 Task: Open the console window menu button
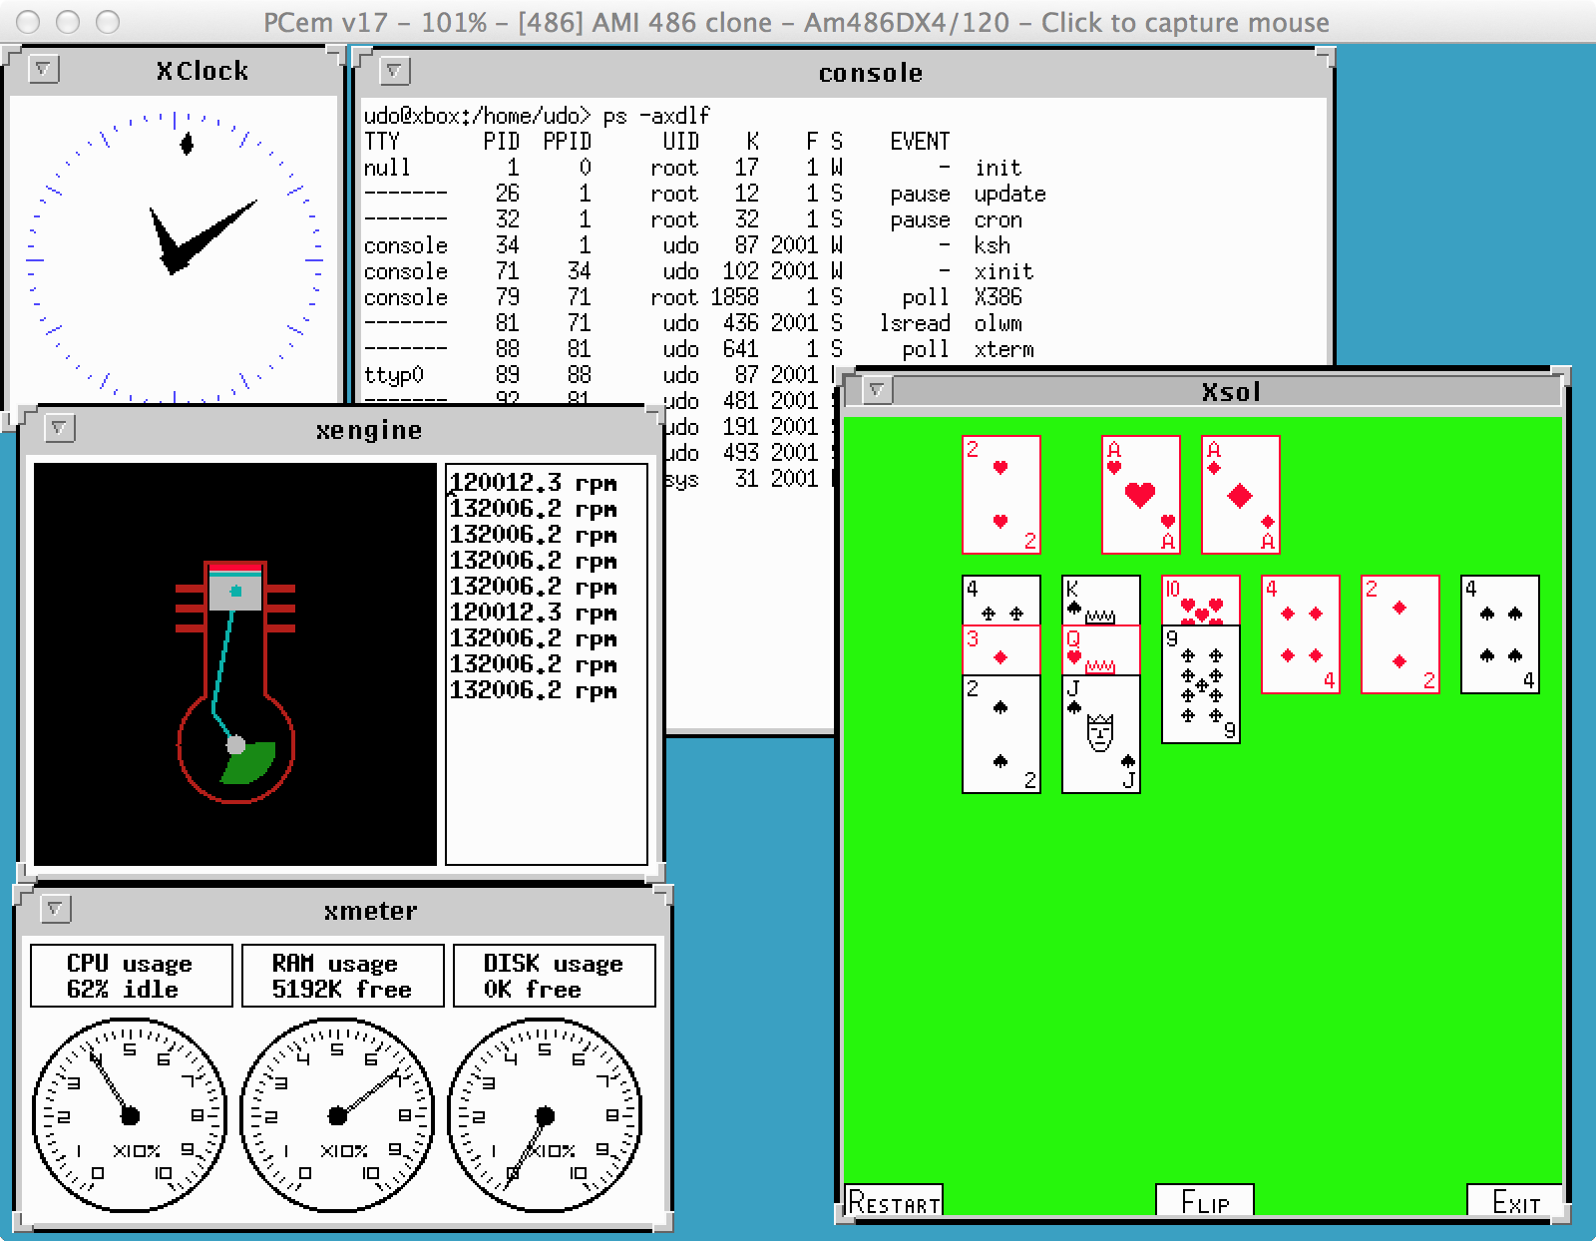coord(394,71)
